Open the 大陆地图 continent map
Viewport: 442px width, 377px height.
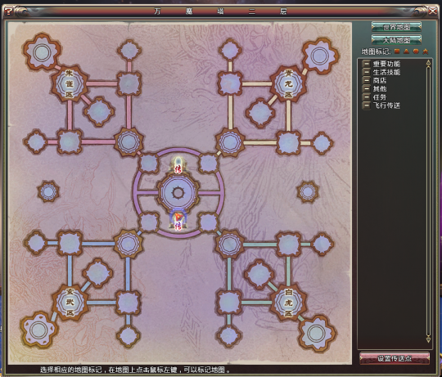396,40
